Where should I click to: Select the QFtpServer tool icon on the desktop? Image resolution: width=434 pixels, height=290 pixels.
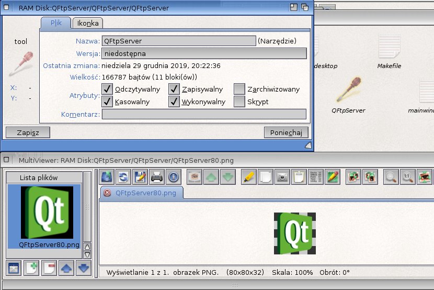click(348, 95)
